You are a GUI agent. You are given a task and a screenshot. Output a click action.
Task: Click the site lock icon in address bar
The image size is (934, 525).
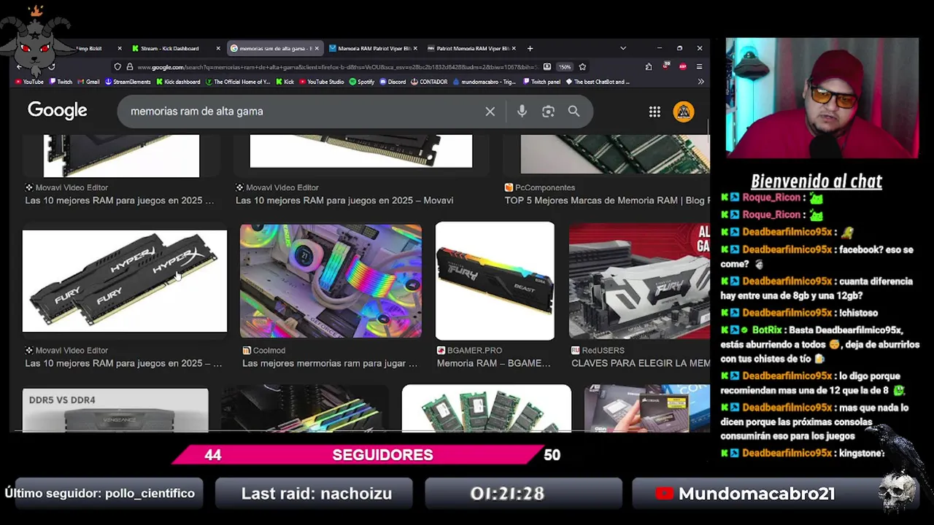(129, 66)
